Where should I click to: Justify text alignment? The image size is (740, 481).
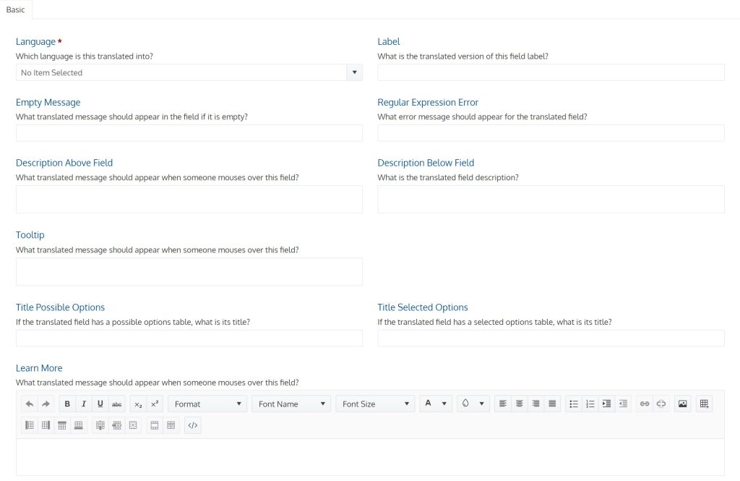tap(552, 404)
